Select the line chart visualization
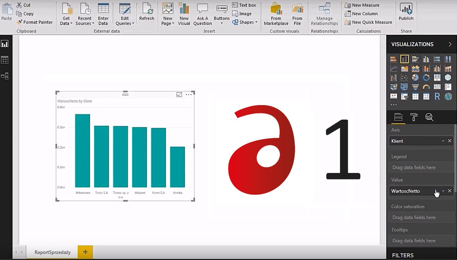The width and height of the screenshot is (457, 260). 394,68
